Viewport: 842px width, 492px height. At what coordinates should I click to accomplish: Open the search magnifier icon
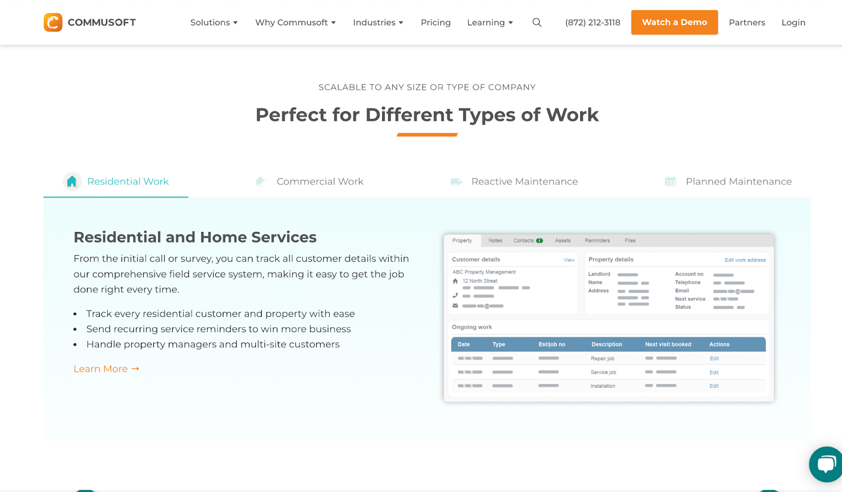point(537,22)
